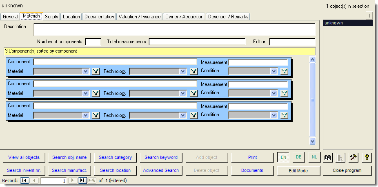
Task: Click Technology filter icon in second component
Action: click(194, 93)
